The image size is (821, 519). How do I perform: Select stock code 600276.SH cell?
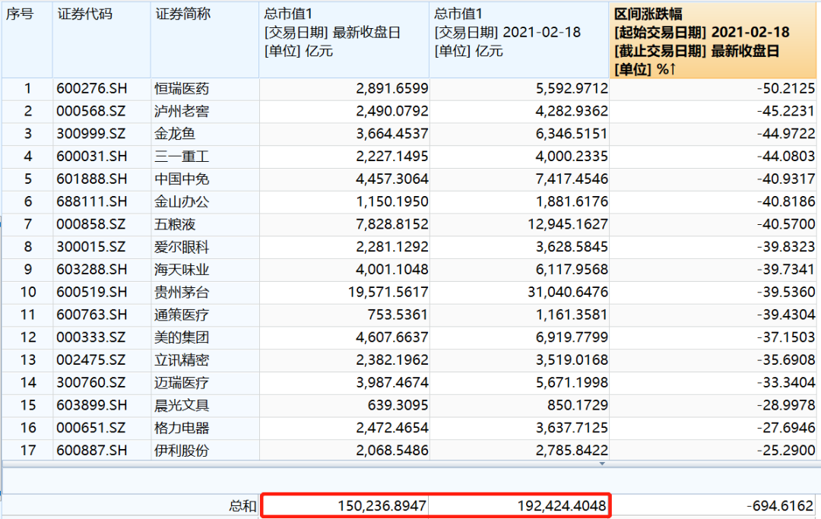[x=102, y=89]
